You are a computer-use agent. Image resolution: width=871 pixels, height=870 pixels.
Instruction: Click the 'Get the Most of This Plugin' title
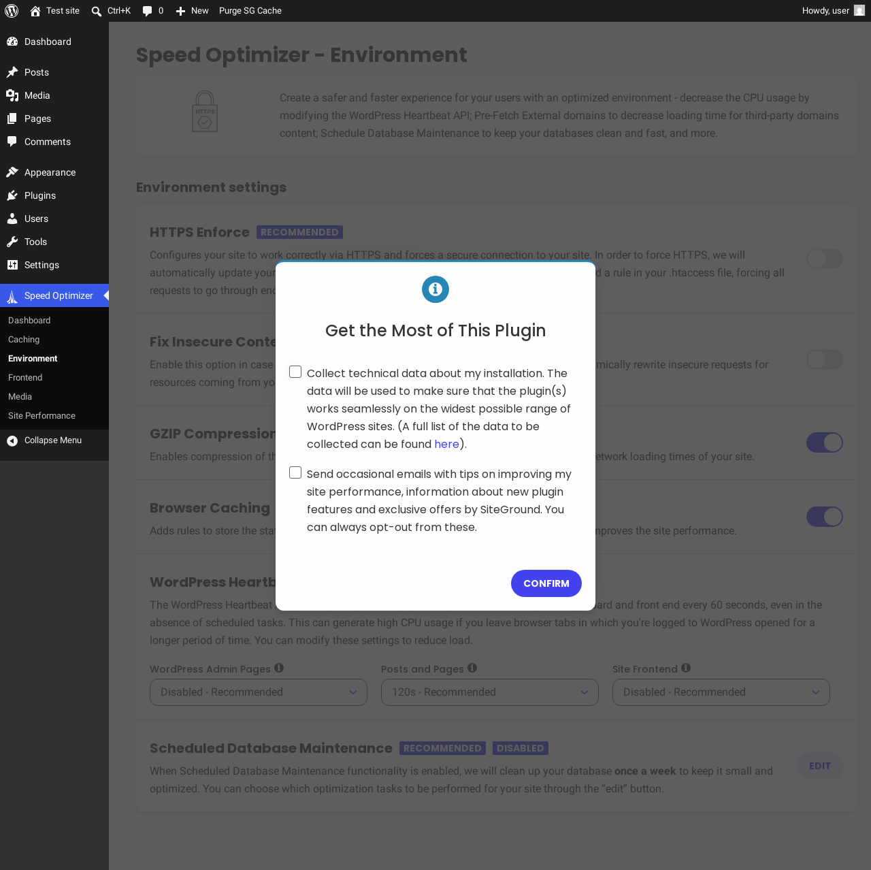435,330
